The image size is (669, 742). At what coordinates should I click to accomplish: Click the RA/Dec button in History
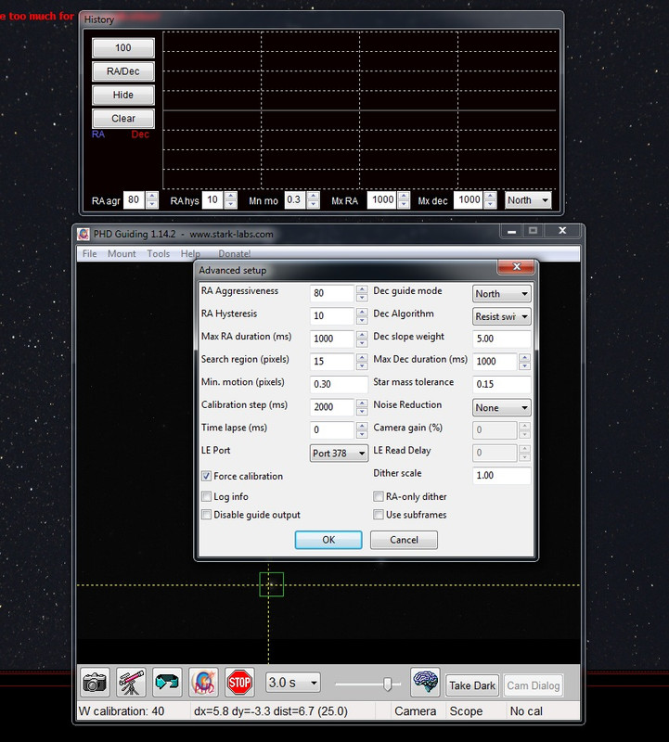123,71
